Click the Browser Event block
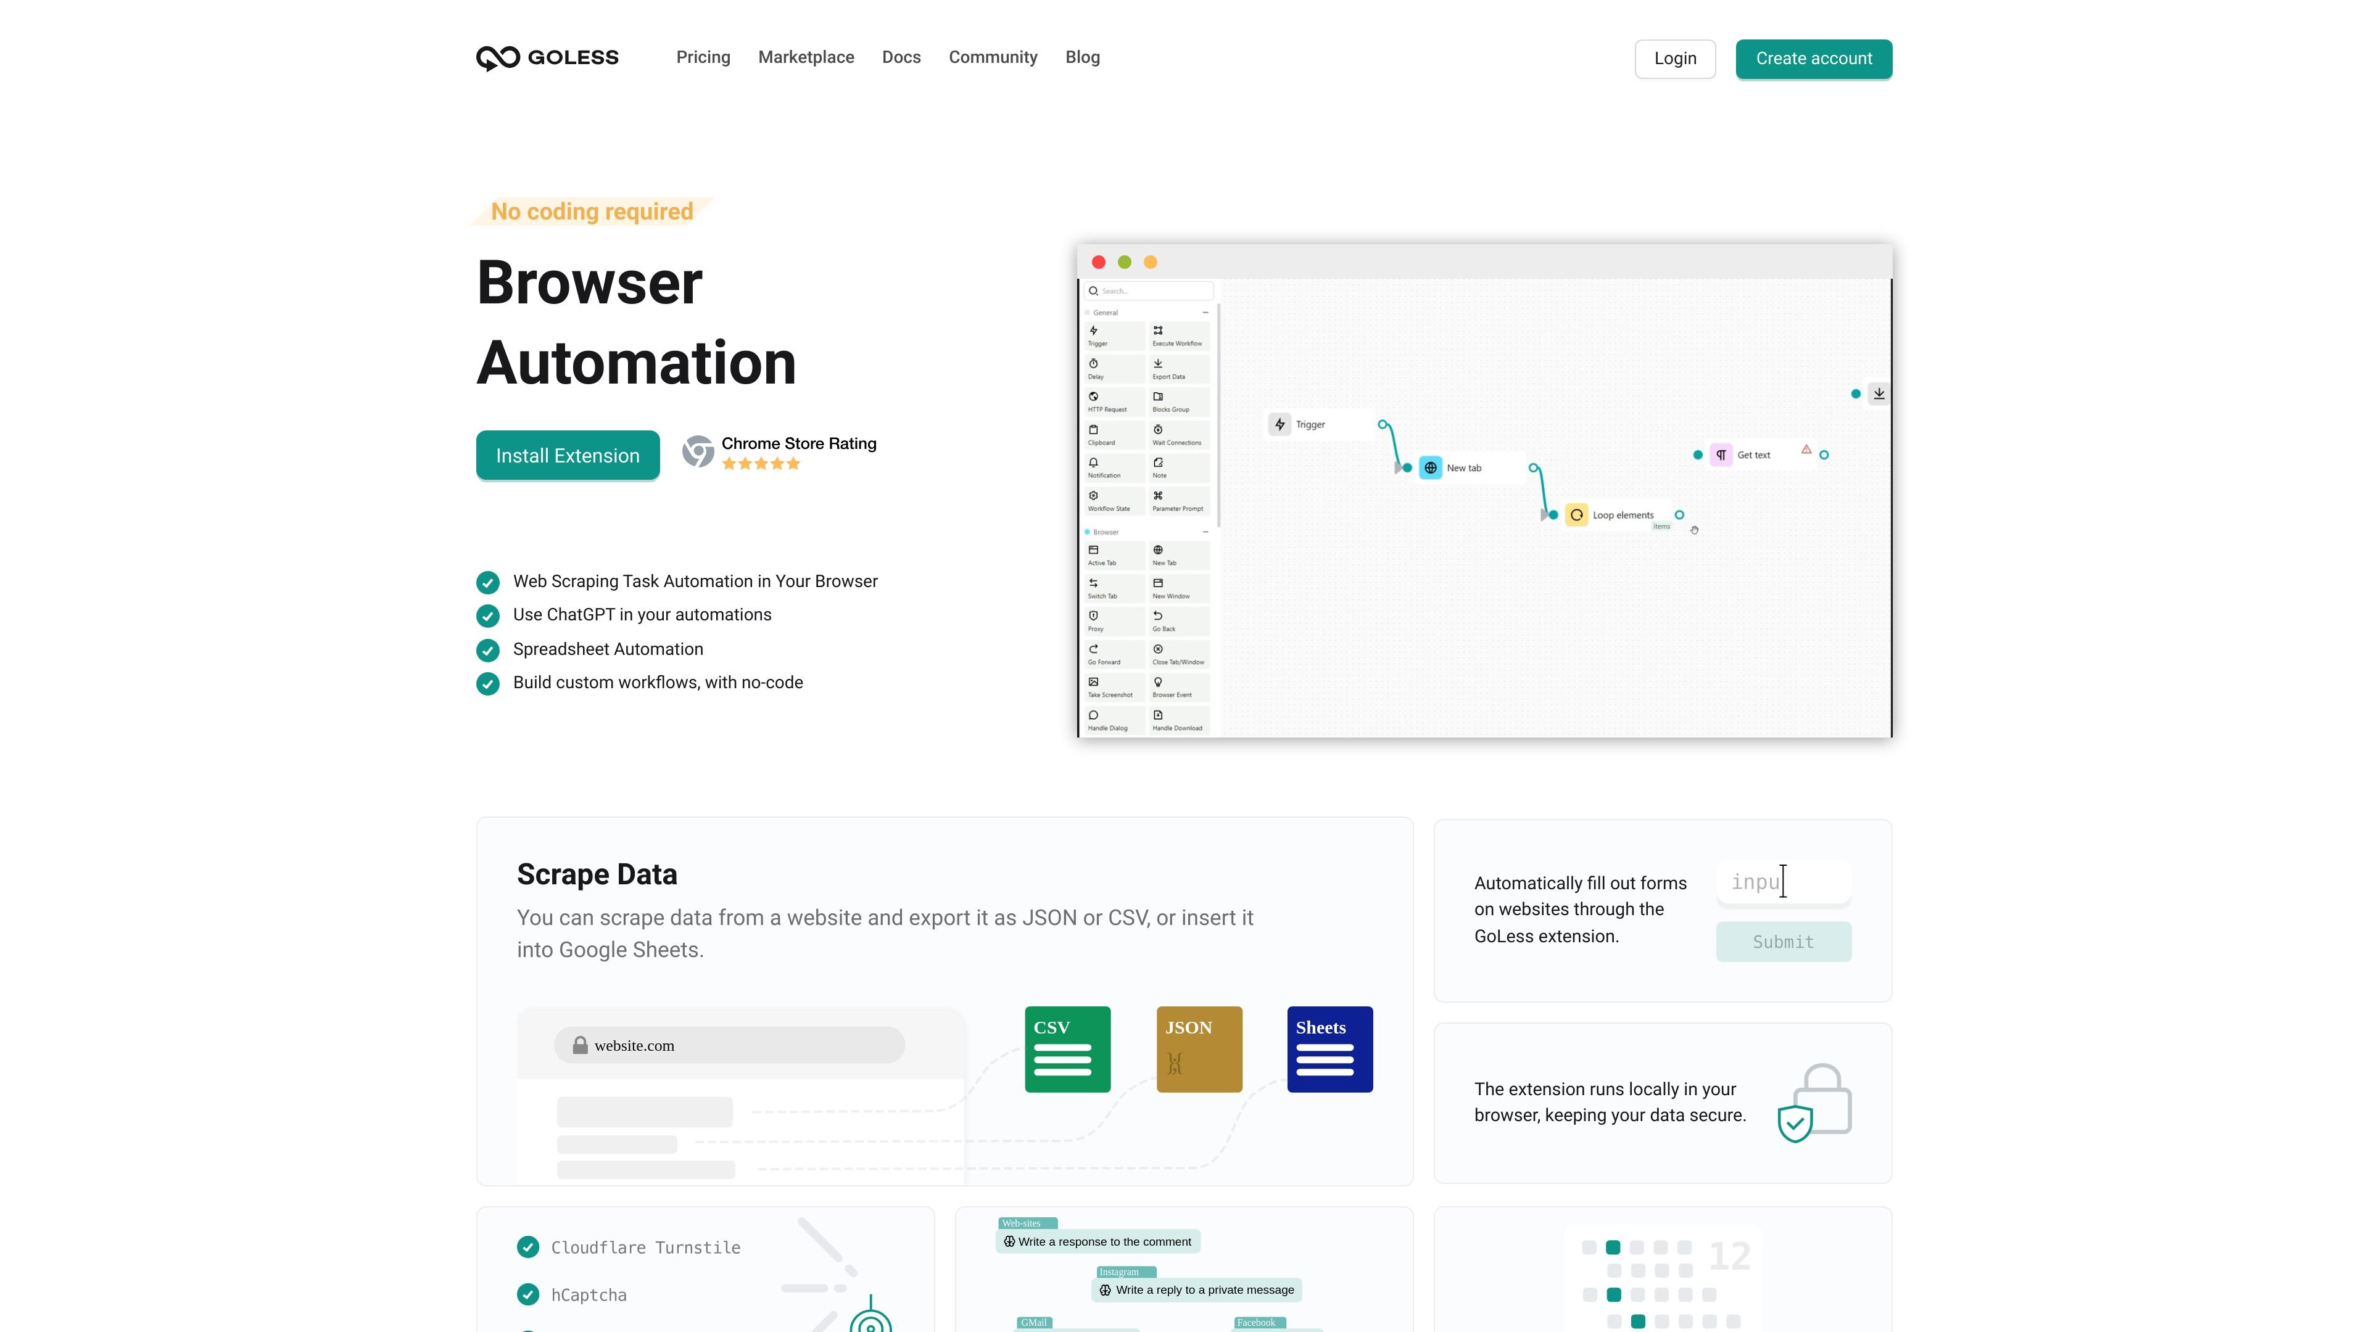The image size is (2369, 1332). point(1179,688)
